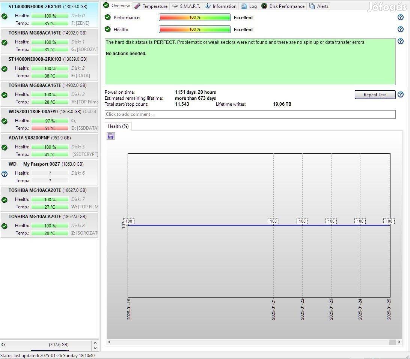Open the Disk Performance tab
410x359 pixels.
click(x=283, y=6)
